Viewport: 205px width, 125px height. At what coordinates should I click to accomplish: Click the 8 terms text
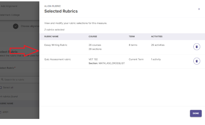(x=133, y=45)
